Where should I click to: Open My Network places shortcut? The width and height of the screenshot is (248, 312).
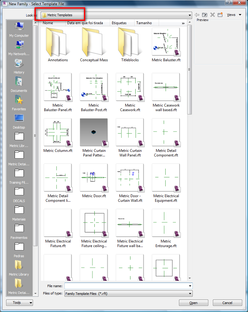(19, 48)
